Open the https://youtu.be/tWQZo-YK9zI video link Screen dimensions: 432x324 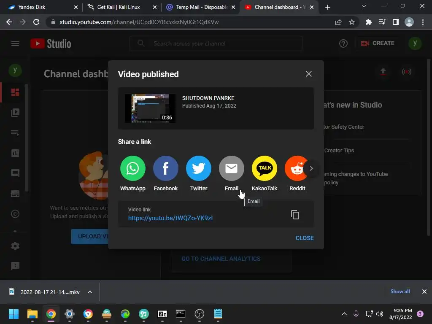tap(170, 218)
